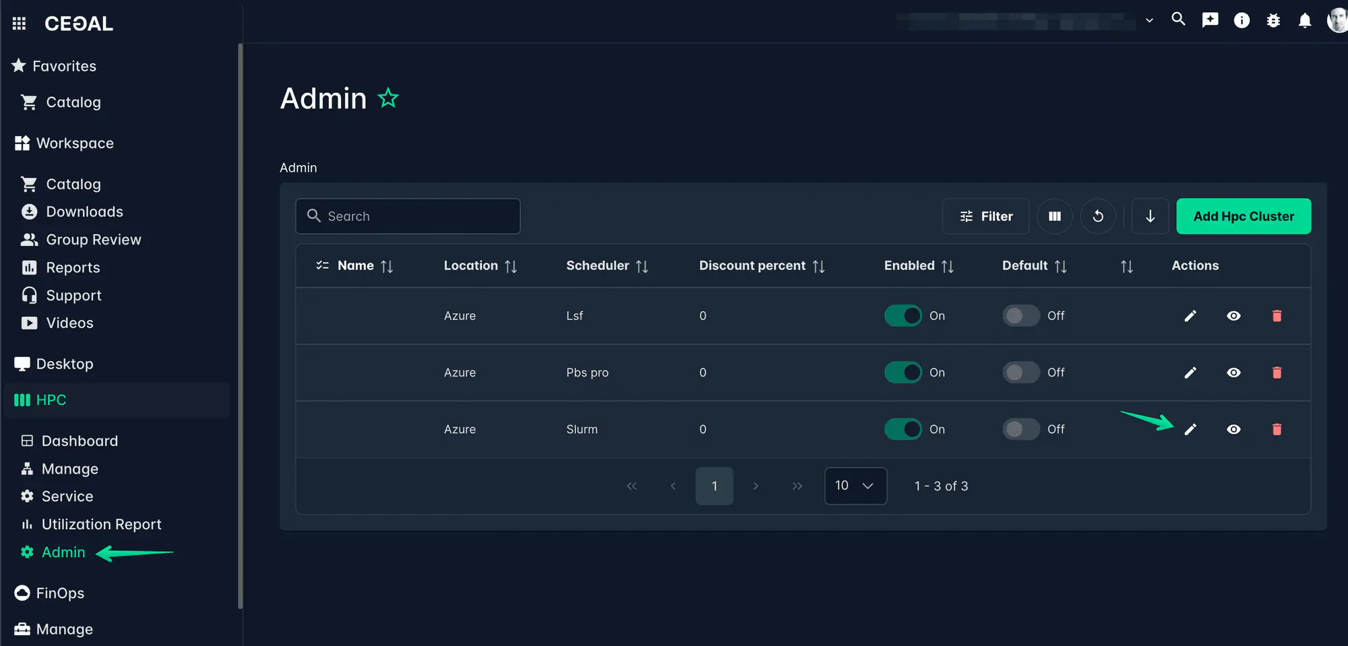The image size is (1348, 646).
Task: View details of the Pbs pro cluster
Action: pyautogui.click(x=1233, y=372)
